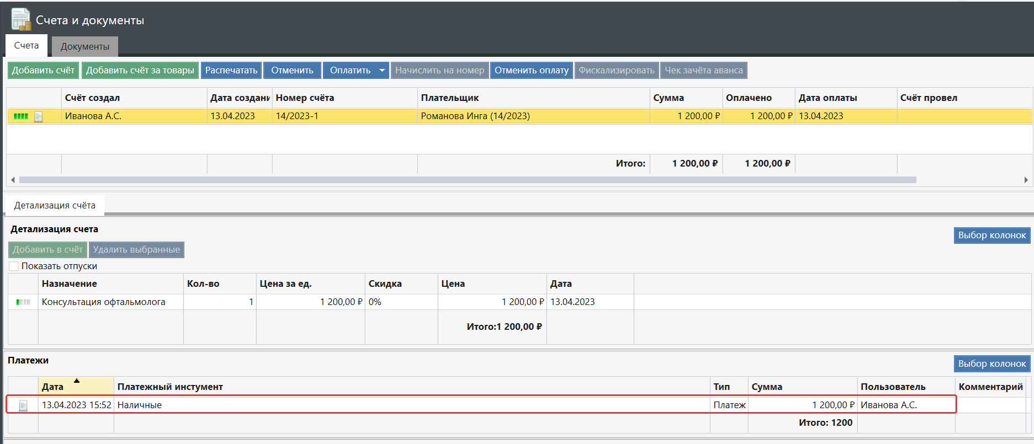The image size is (1034, 444).
Task: Open the Выбор колонок button in Платежи section
Action: click(991, 363)
